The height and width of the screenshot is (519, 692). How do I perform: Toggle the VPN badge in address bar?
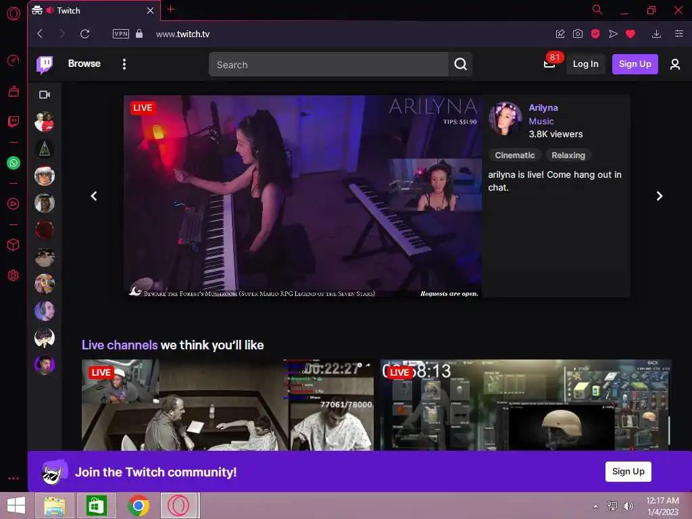[120, 34]
